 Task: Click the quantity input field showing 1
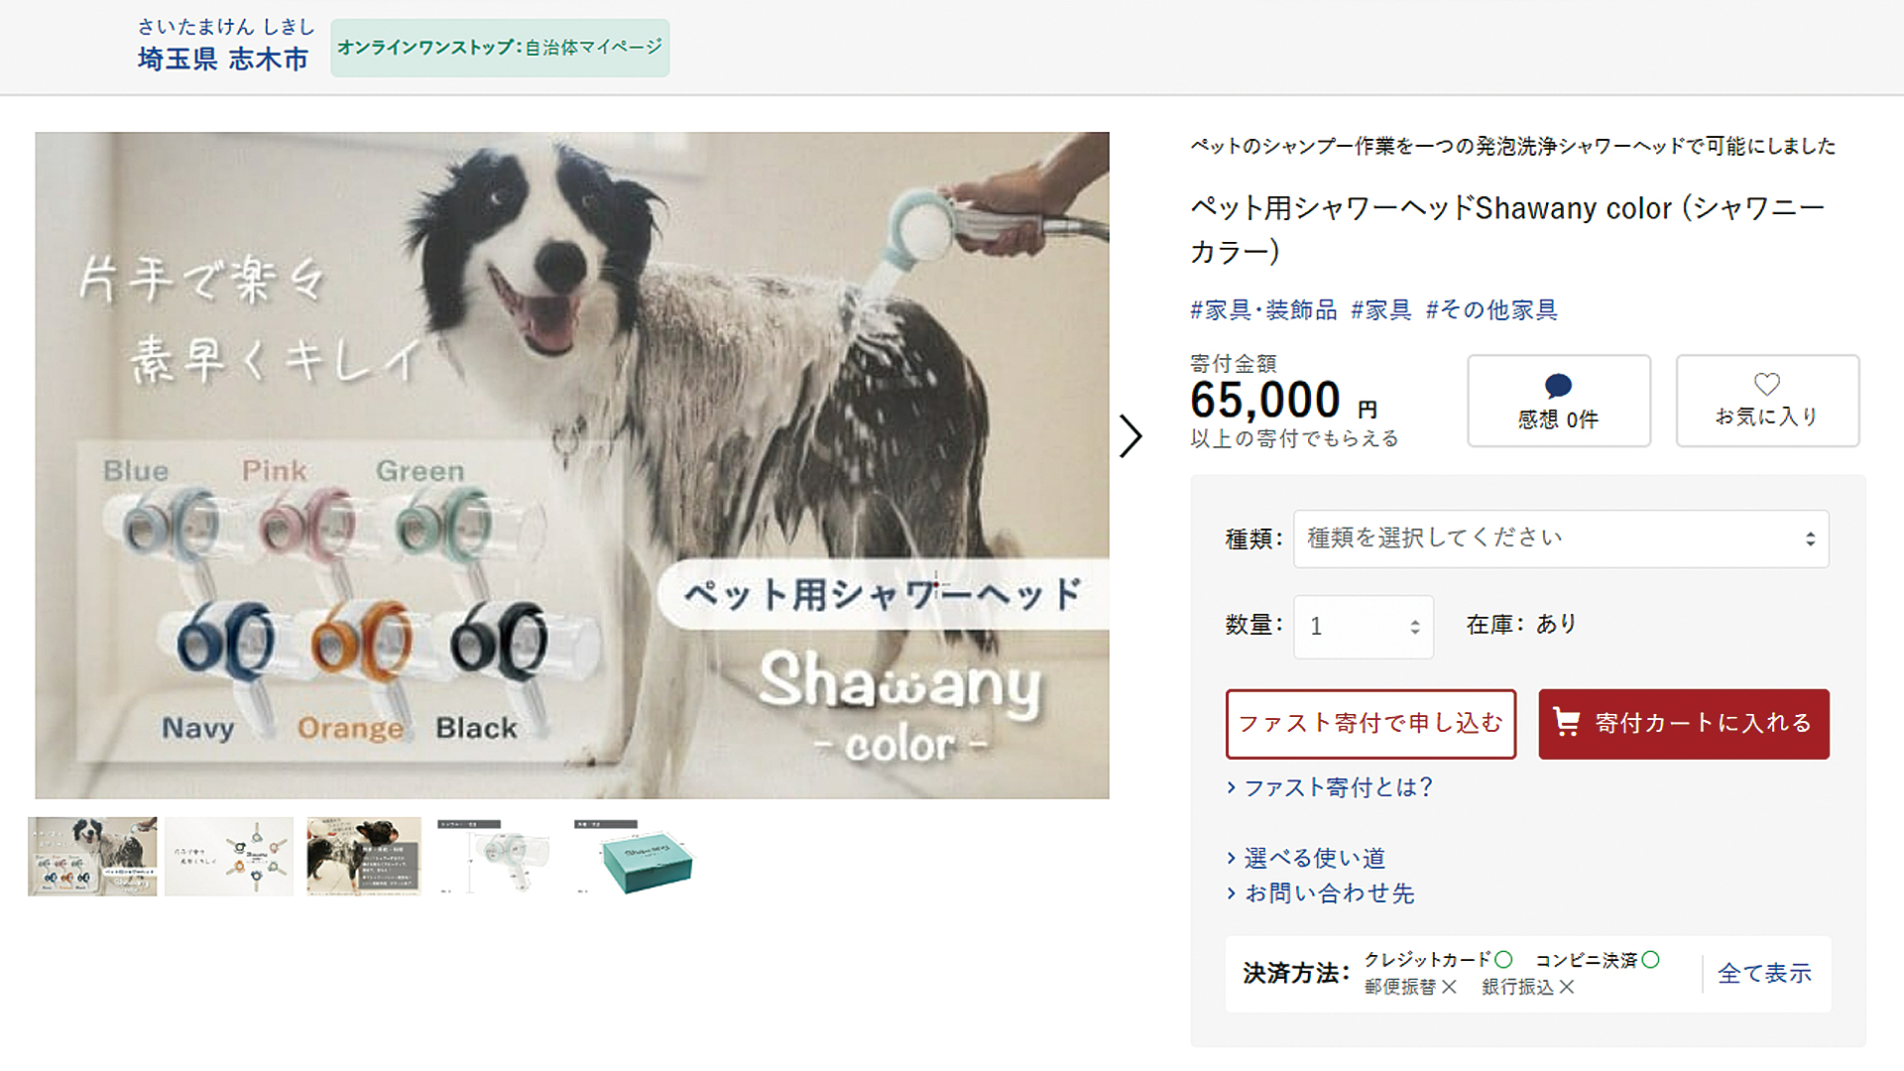tap(1364, 627)
